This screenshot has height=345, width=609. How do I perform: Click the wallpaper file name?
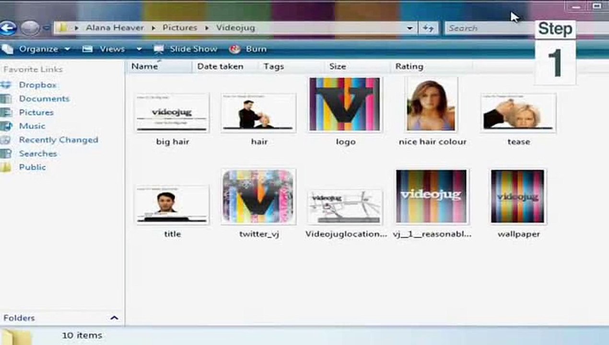(518, 234)
